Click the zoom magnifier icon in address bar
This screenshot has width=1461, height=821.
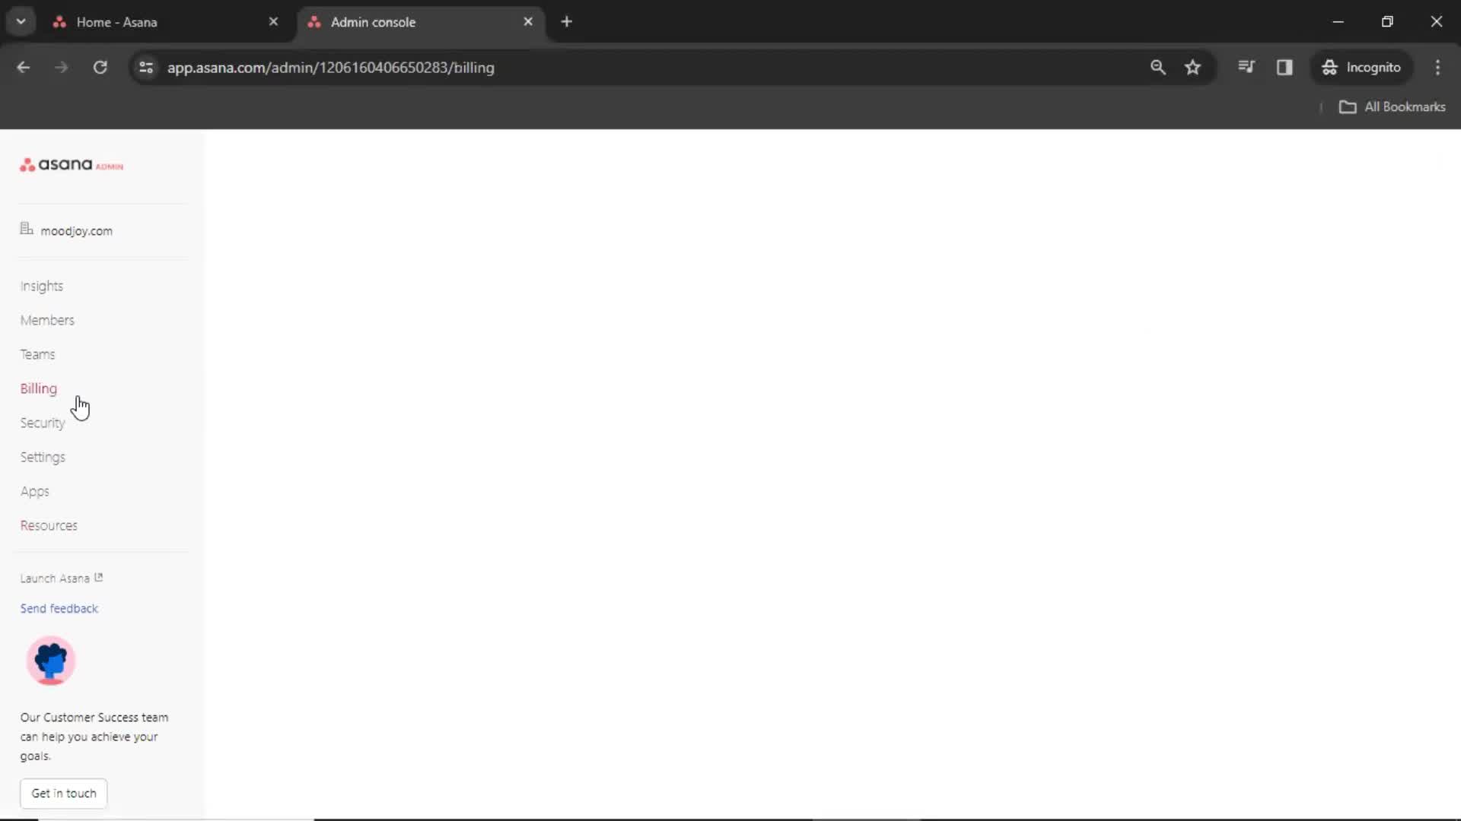pos(1158,68)
